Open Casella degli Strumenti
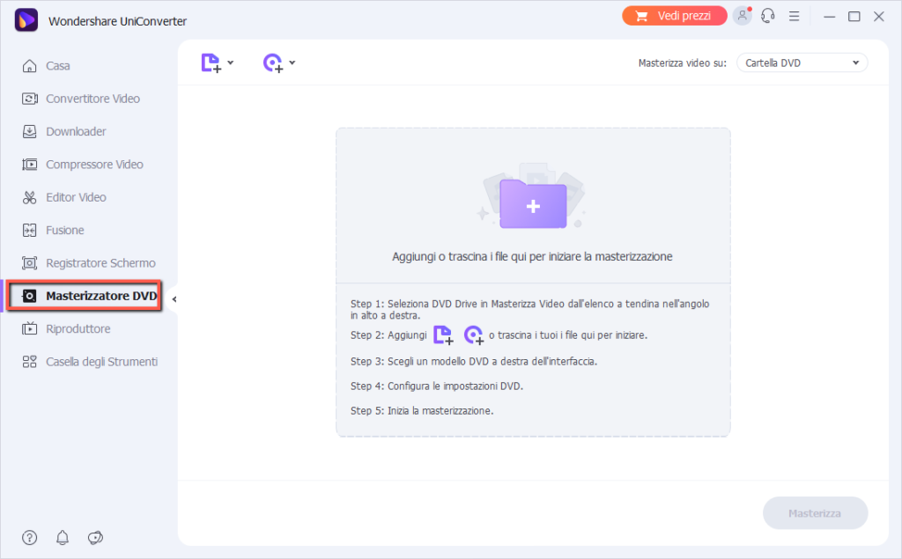Viewport: 902px width, 559px height. [x=101, y=362]
